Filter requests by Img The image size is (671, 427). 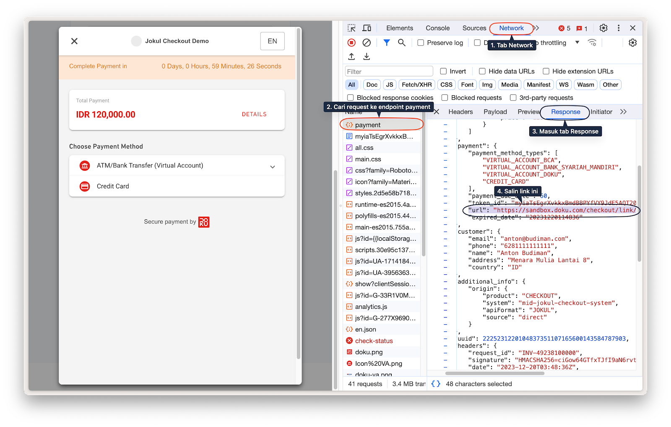(x=487, y=85)
